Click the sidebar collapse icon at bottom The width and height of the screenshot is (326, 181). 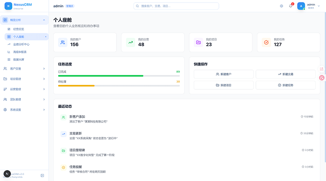pyautogui.click(x=42, y=175)
